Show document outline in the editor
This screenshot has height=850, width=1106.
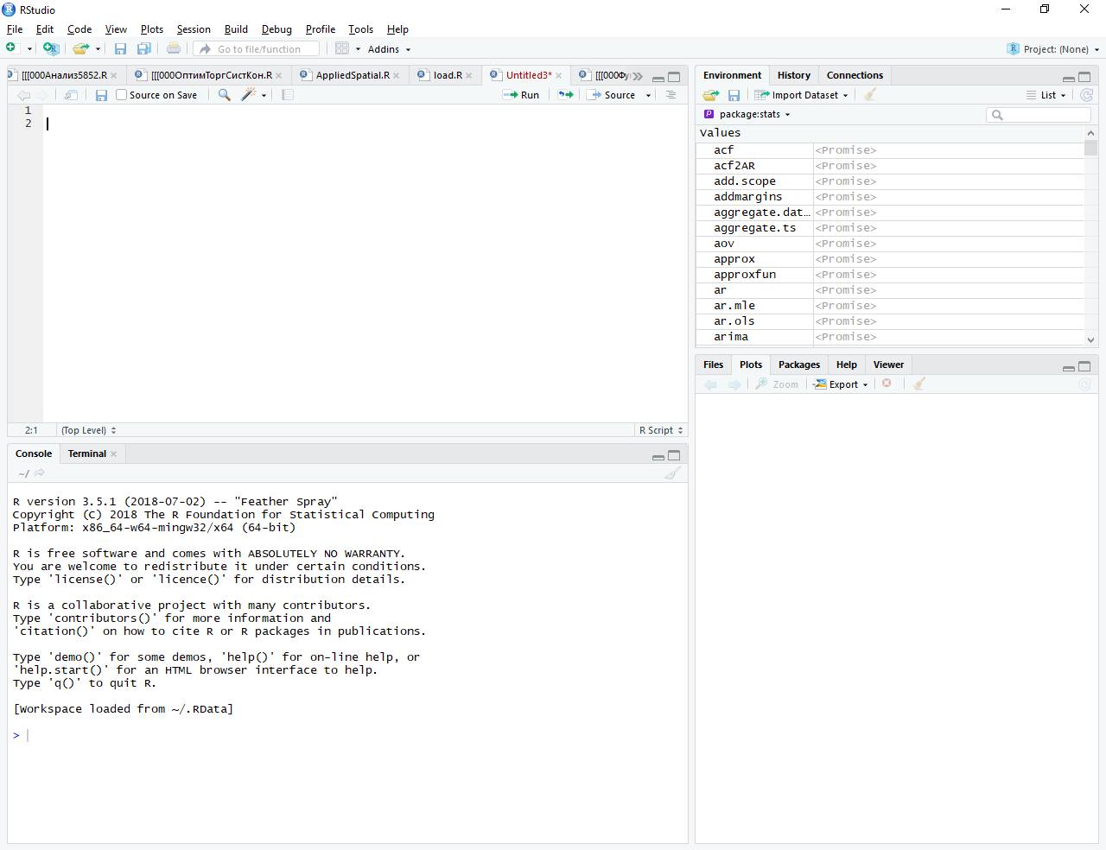point(671,95)
